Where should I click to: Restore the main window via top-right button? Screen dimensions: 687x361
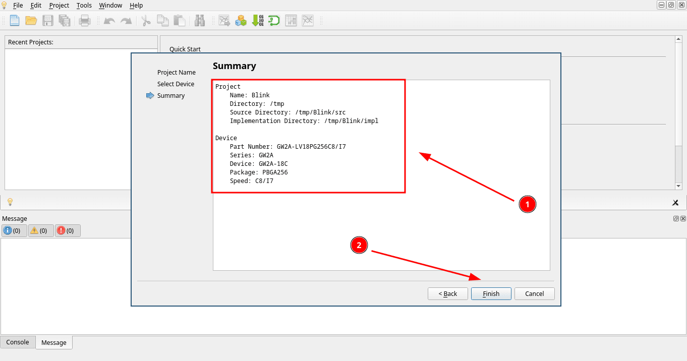671,5
